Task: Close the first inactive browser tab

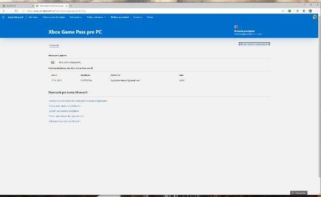Action: 32,6
